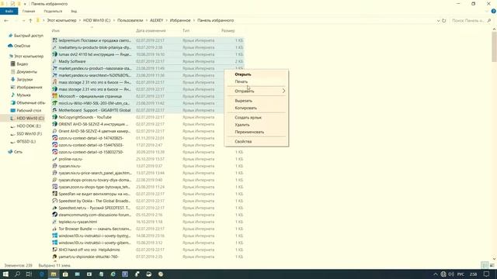
Task: Click the refresh icon next to address bar
Action: [x=443, y=21]
